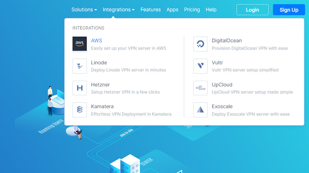Click 'Vultr VPN server setup simplified'

245,70
